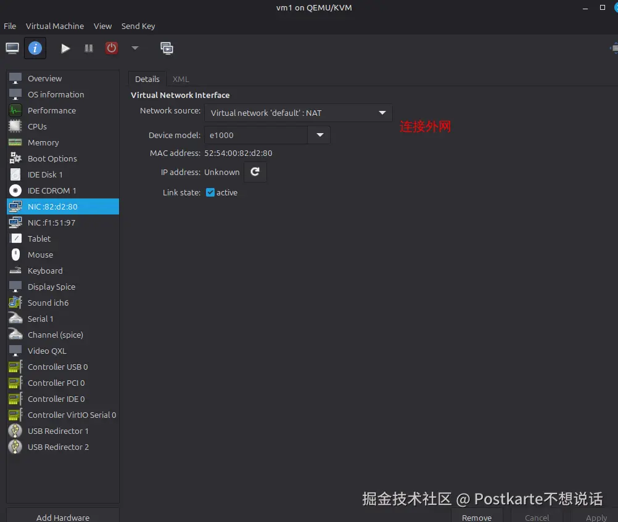Select Controller PCI 0 entry

[63, 383]
